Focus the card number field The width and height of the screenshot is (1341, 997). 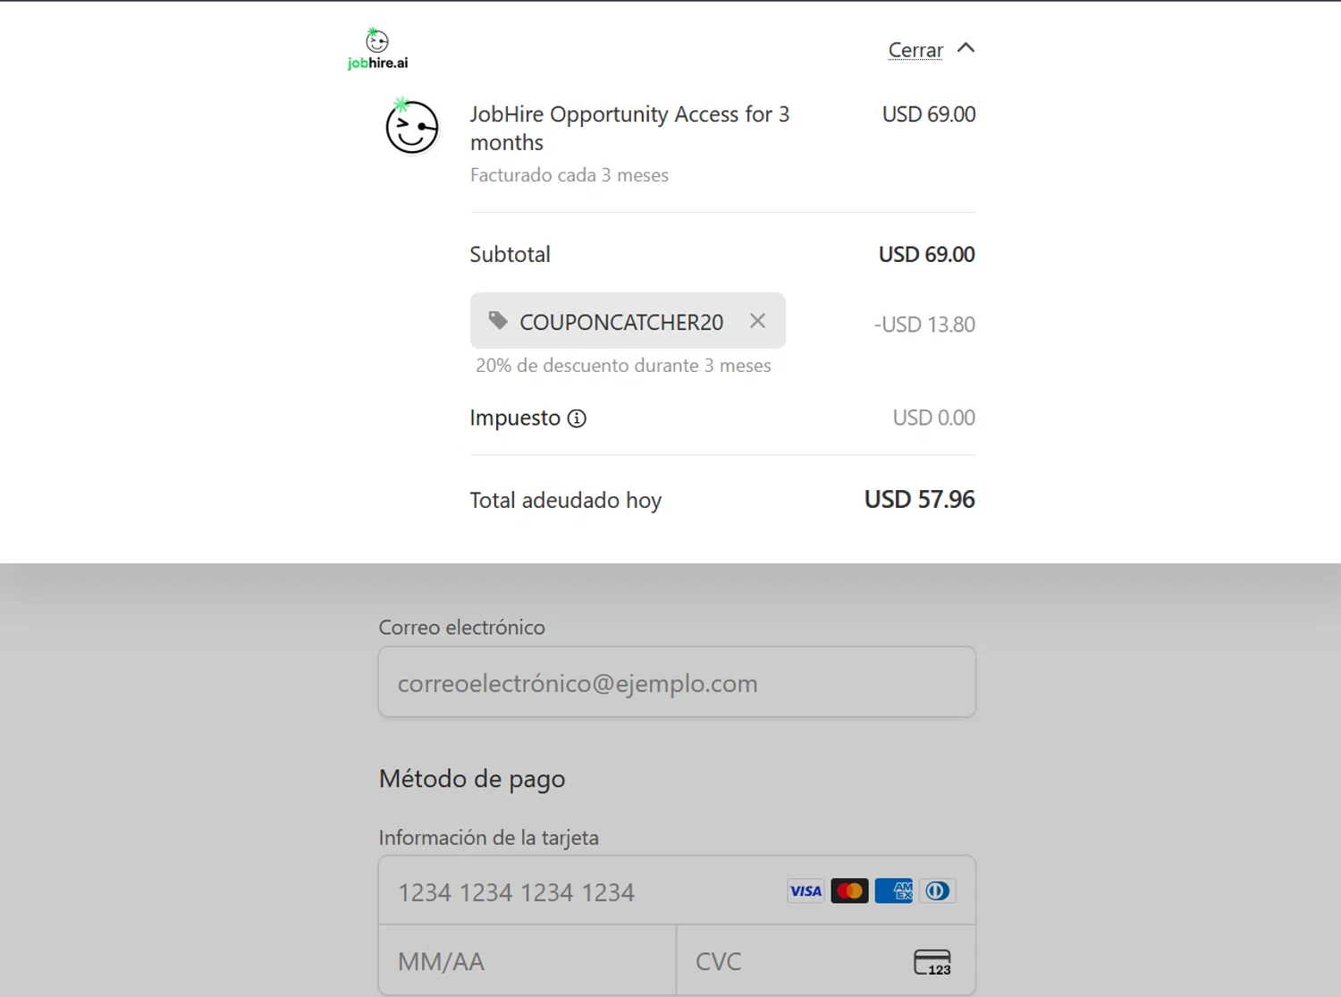point(677,891)
